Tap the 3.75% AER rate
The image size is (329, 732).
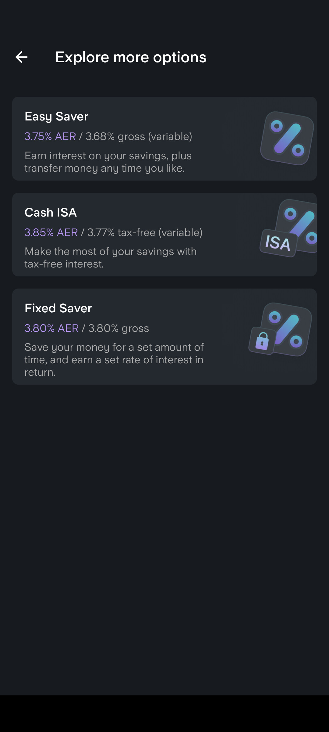pyautogui.click(x=50, y=136)
